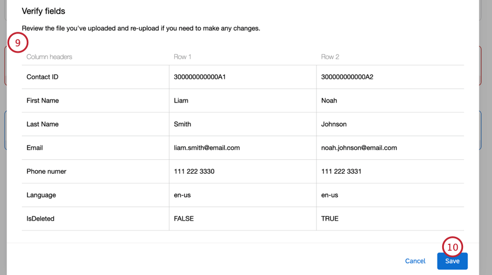Select the First Name field label
Image resolution: width=492 pixels, height=275 pixels.
pos(43,101)
